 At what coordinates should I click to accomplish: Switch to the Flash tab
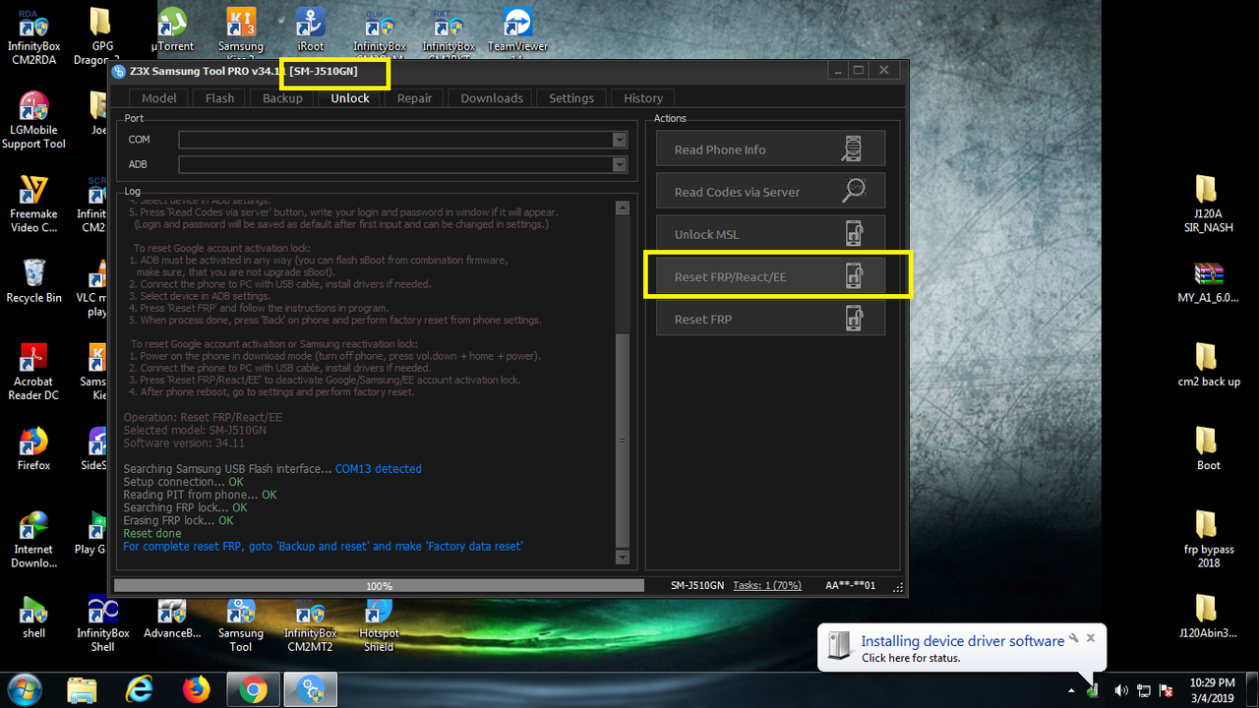pos(219,98)
